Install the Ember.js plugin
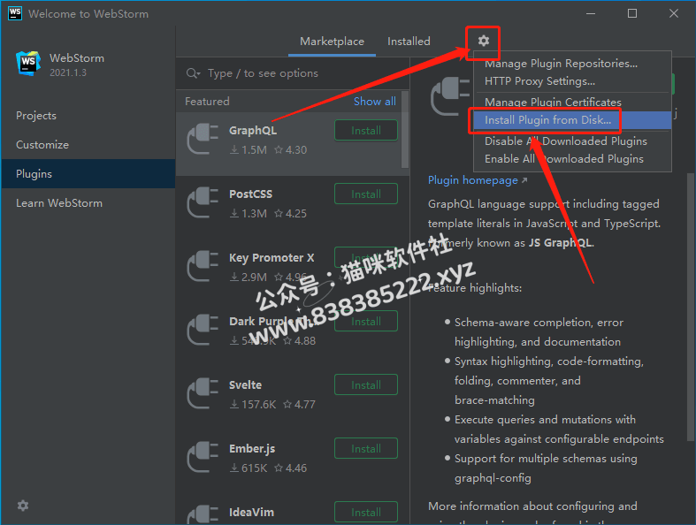The height and width of the screenshot is (525, 696). coord(366,449)
